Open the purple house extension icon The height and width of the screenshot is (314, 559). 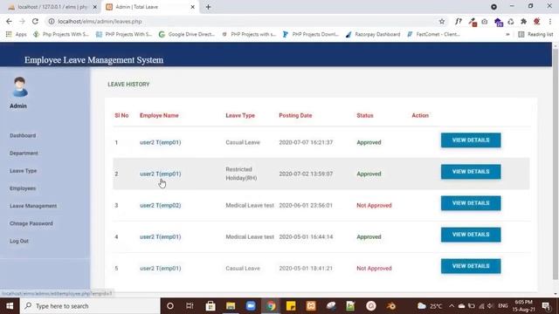click(499, 22)
